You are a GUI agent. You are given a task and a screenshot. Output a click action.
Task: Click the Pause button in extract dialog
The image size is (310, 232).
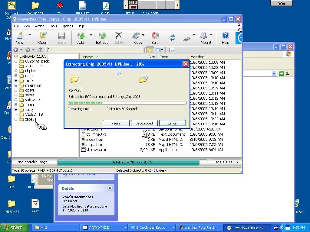[x=116, y=123]
